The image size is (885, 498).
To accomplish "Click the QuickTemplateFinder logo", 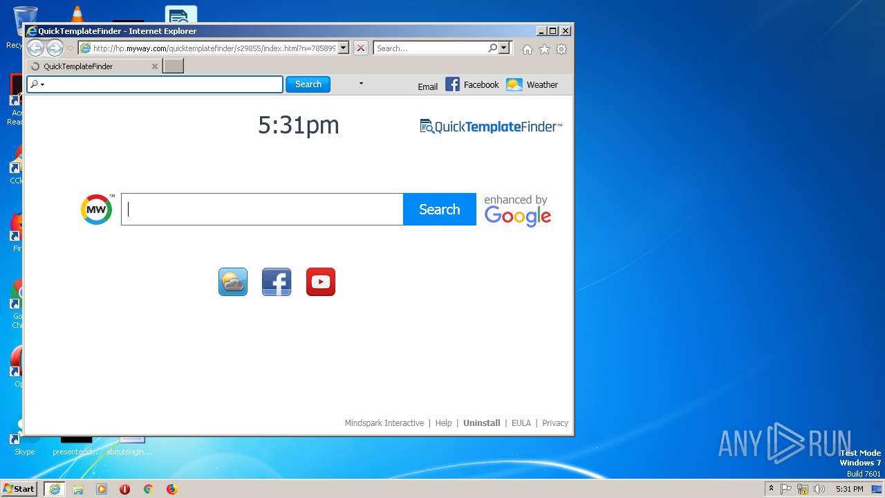I will click(491, 127).
